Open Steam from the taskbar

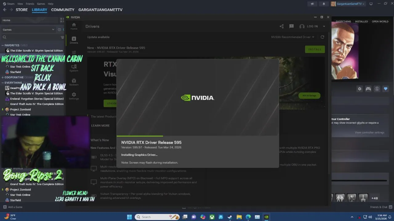(230, 217)
